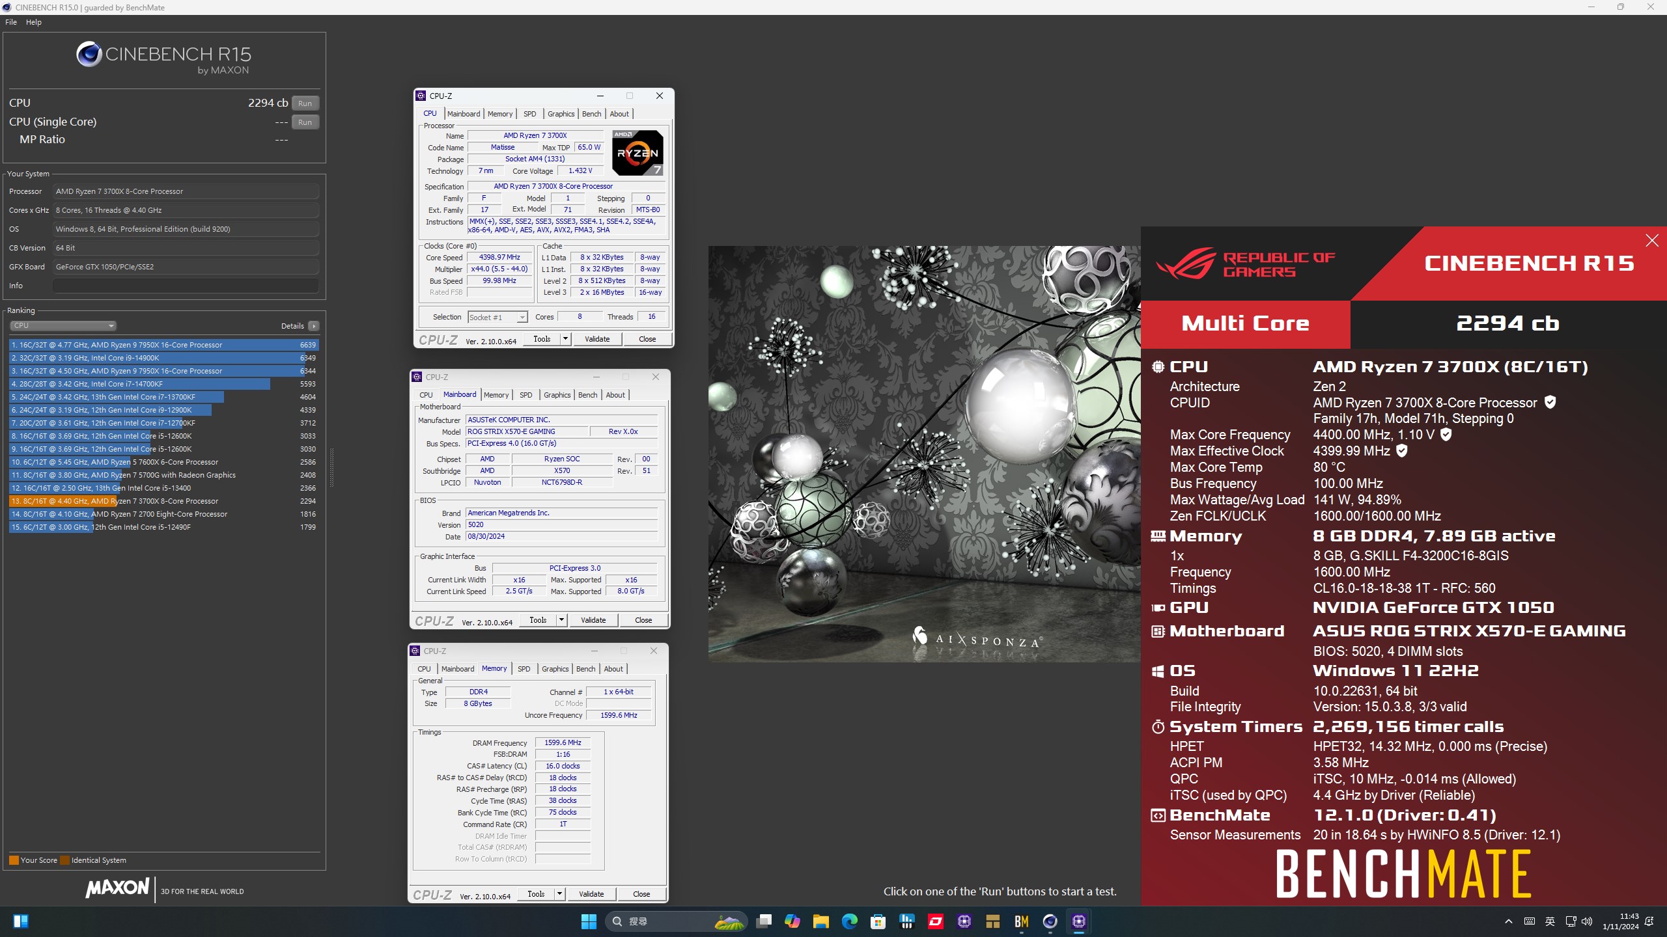The width and height of the screenshot is (1667, 937).
Task: Open Microsoft Edge from taskbar
Action: pos(850,921)
